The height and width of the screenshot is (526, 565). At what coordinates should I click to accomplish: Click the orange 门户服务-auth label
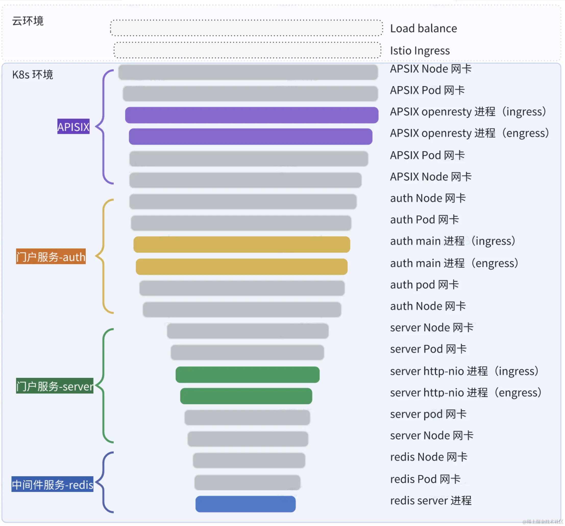(x=51, y=256)
